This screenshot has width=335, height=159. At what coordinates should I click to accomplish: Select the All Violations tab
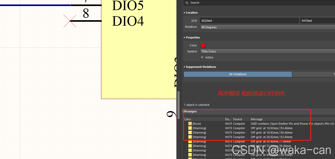(x=238, y=74)
